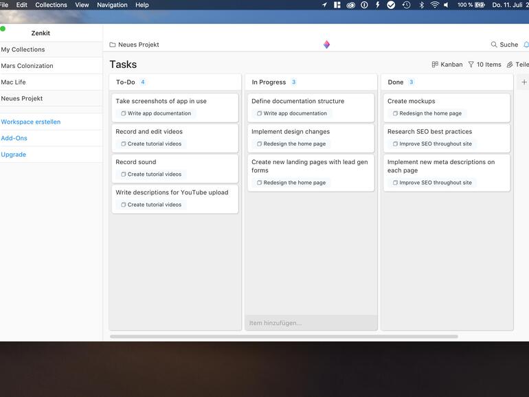The image size is (529, 397).
Task: Click the 1Password menu bar icon
Action: click(x=364, y=5)
